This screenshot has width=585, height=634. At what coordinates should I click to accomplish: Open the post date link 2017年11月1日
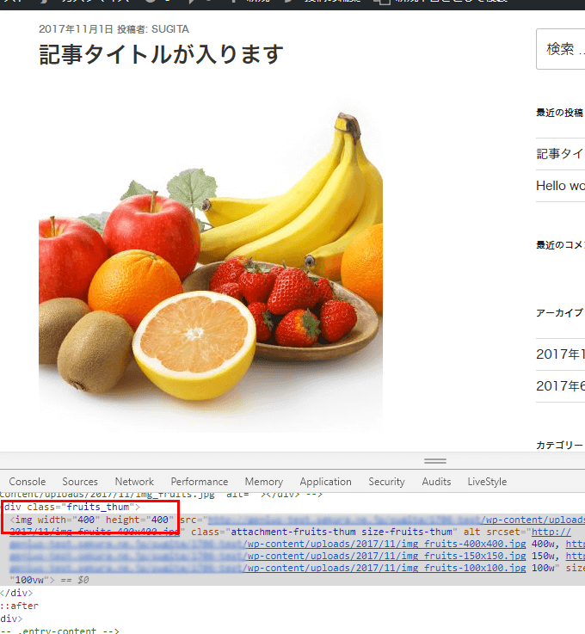76,29
